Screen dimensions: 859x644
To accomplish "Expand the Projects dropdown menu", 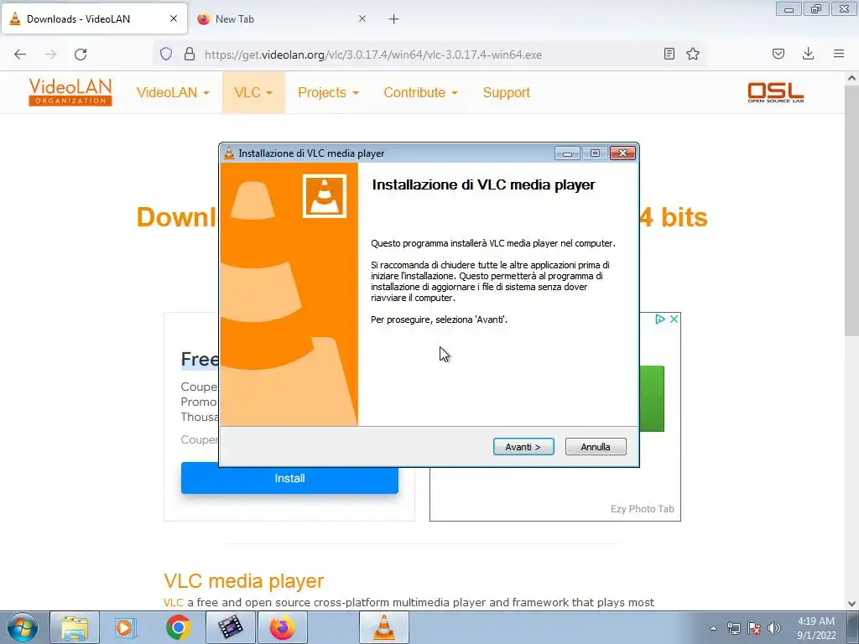I will [x=328, y=92].
